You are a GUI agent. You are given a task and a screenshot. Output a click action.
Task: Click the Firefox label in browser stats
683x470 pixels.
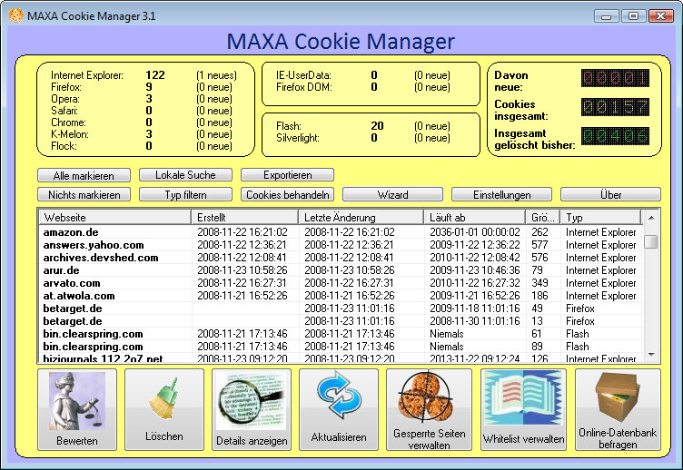pyautogui.click(x=66, y=87)
